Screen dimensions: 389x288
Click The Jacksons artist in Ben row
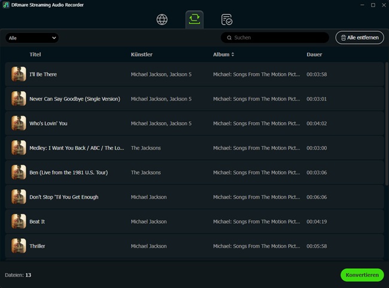(x=145, y=172)
